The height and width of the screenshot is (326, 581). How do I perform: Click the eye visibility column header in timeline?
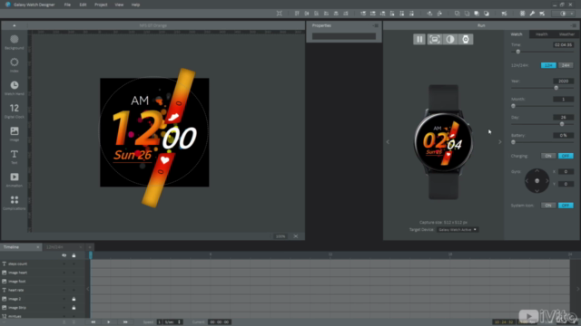[64, 255]
